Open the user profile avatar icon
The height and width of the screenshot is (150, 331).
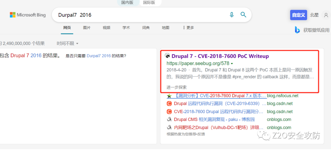(326, 15)
